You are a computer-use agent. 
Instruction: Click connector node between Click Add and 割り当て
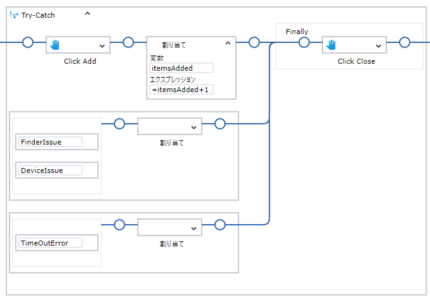coord(128,42)
